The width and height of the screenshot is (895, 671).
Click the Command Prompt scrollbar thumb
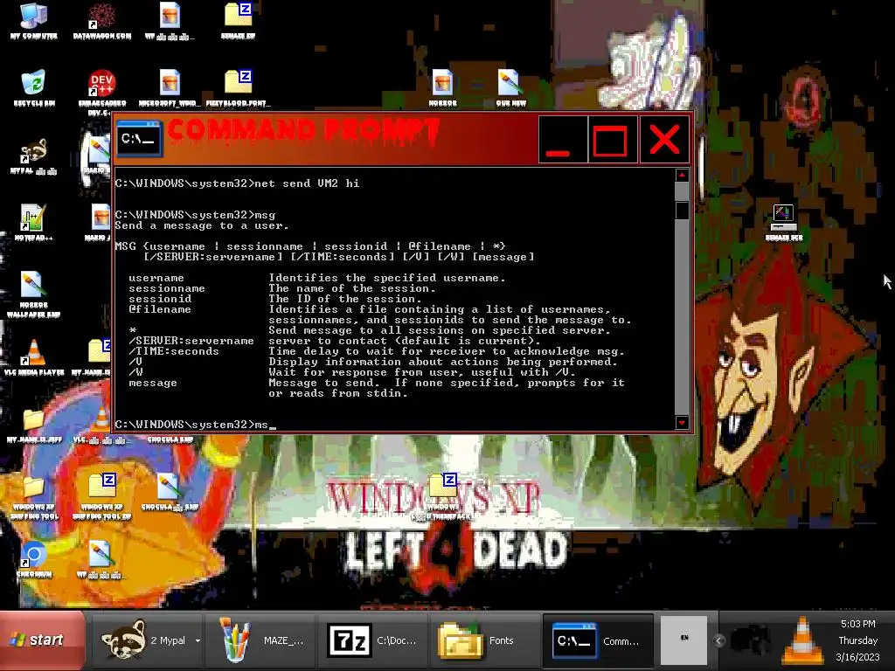pyautogui.click(x=682, y=210)
